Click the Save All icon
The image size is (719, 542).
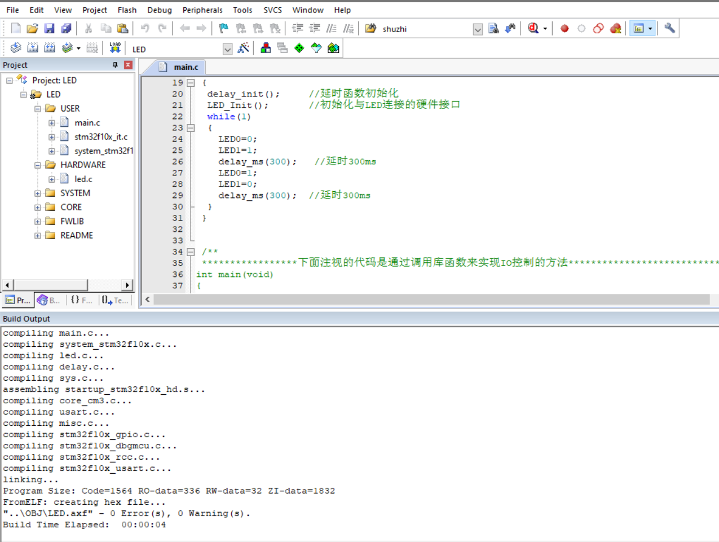[x=66, y=28]
